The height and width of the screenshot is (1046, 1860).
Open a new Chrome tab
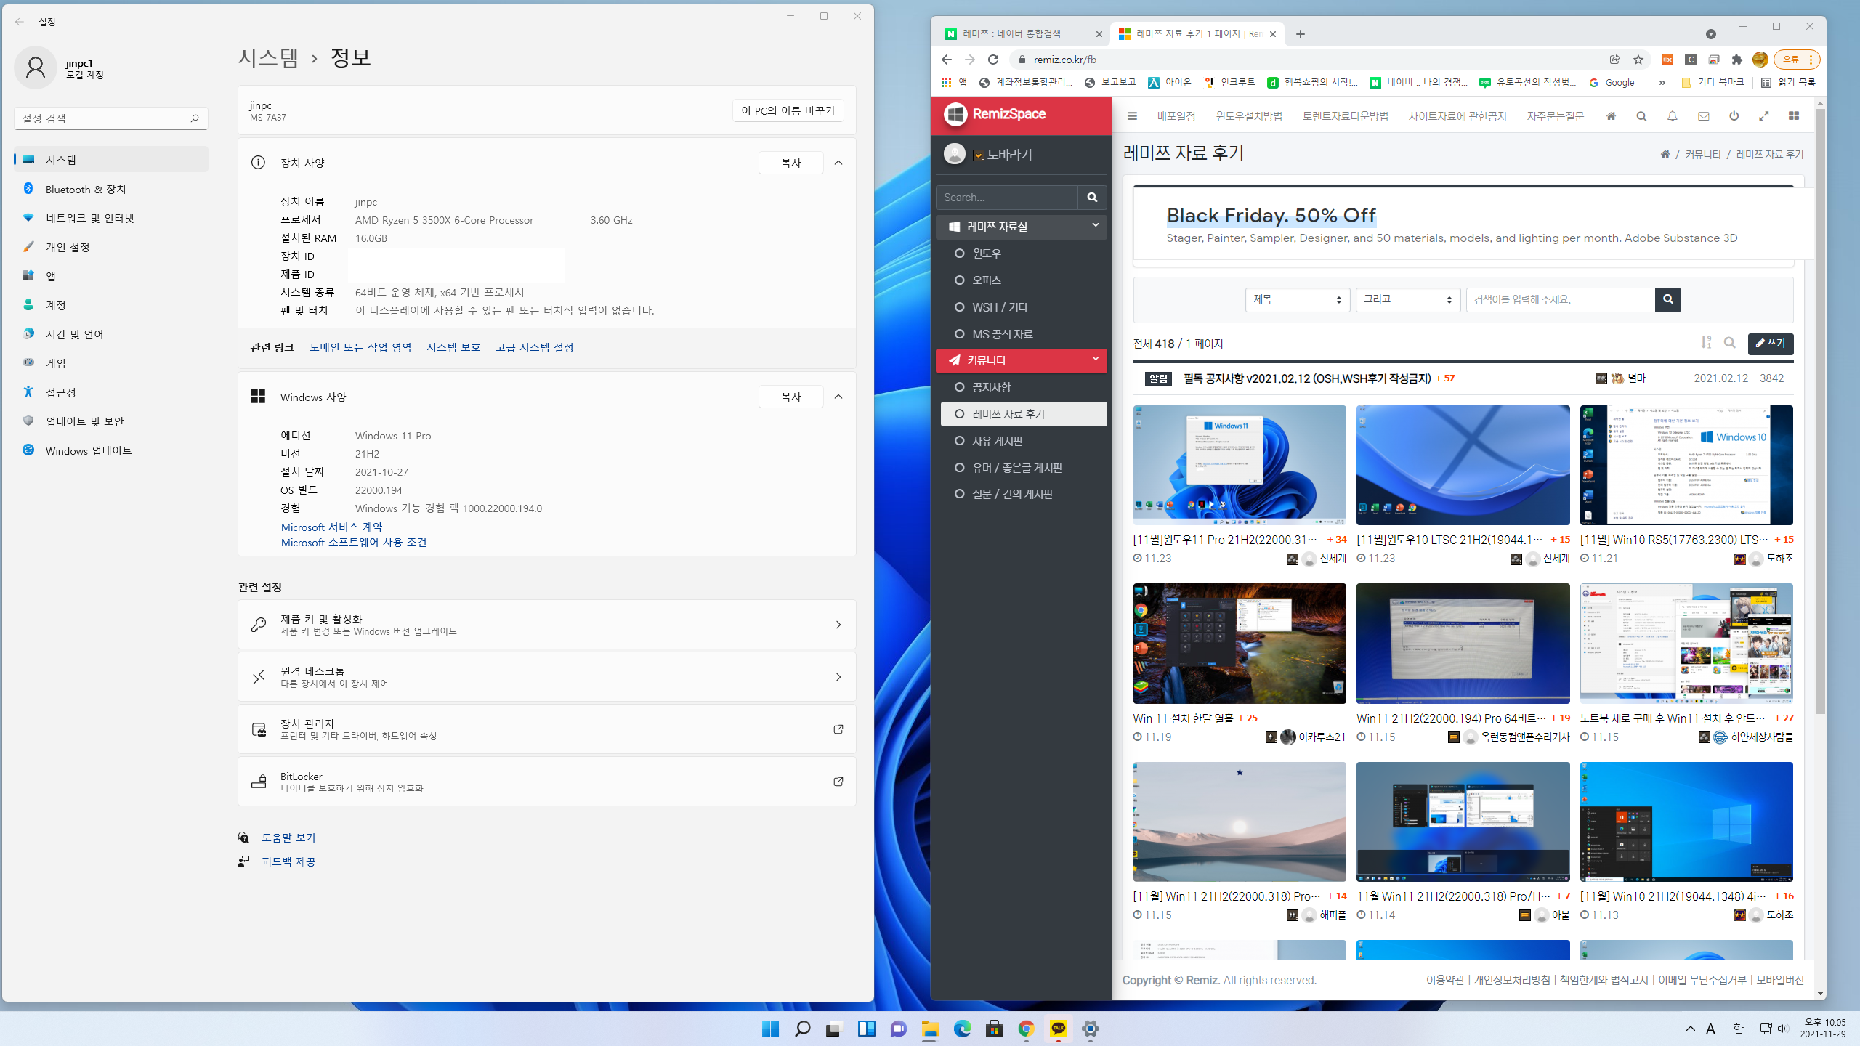coord(1301,34)
